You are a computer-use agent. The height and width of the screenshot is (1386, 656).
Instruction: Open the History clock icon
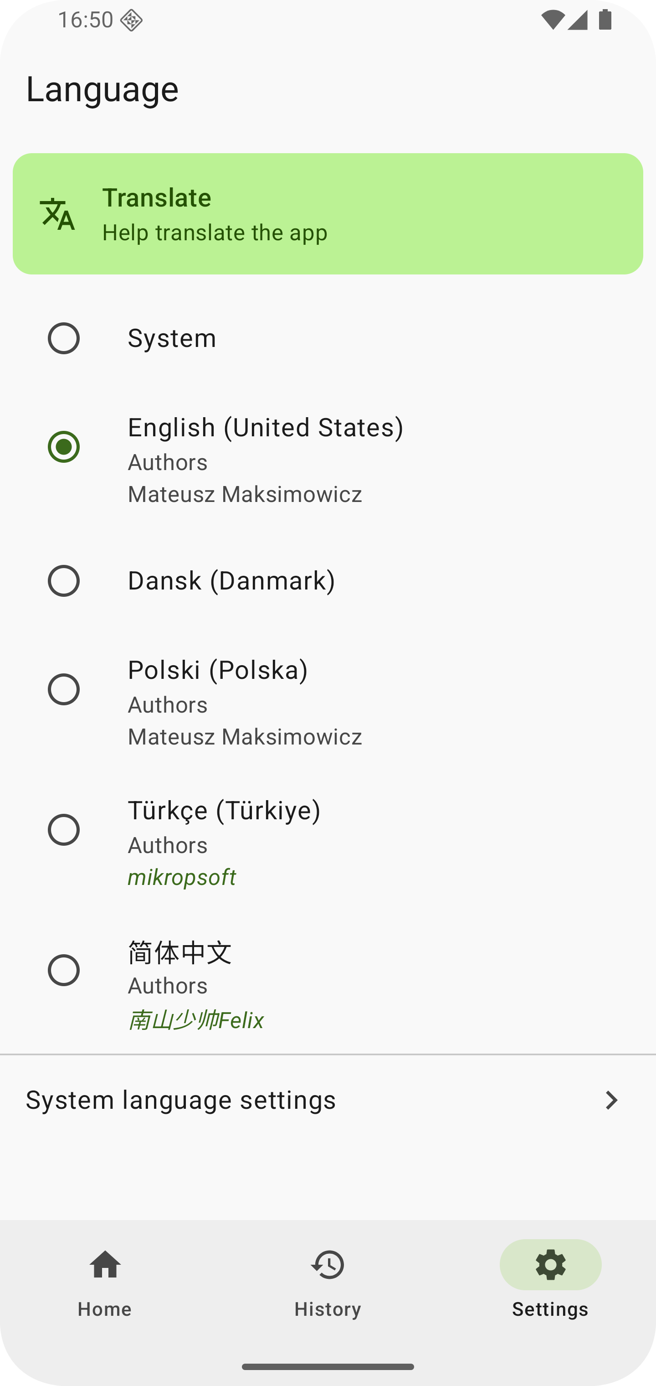[x=328, y=1264]
